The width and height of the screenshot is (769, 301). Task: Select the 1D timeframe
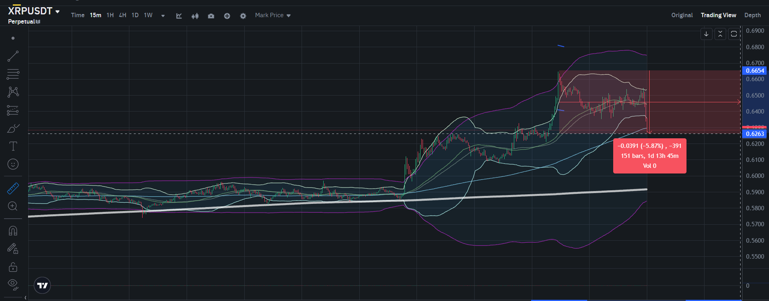[135, 15]
